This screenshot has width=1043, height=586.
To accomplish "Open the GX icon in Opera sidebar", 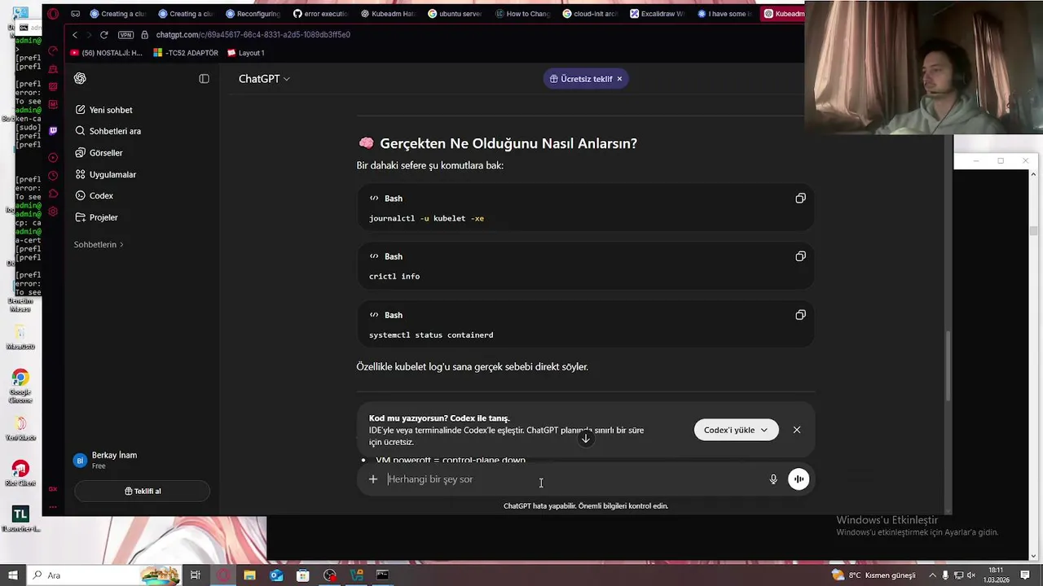I will 53,489.
